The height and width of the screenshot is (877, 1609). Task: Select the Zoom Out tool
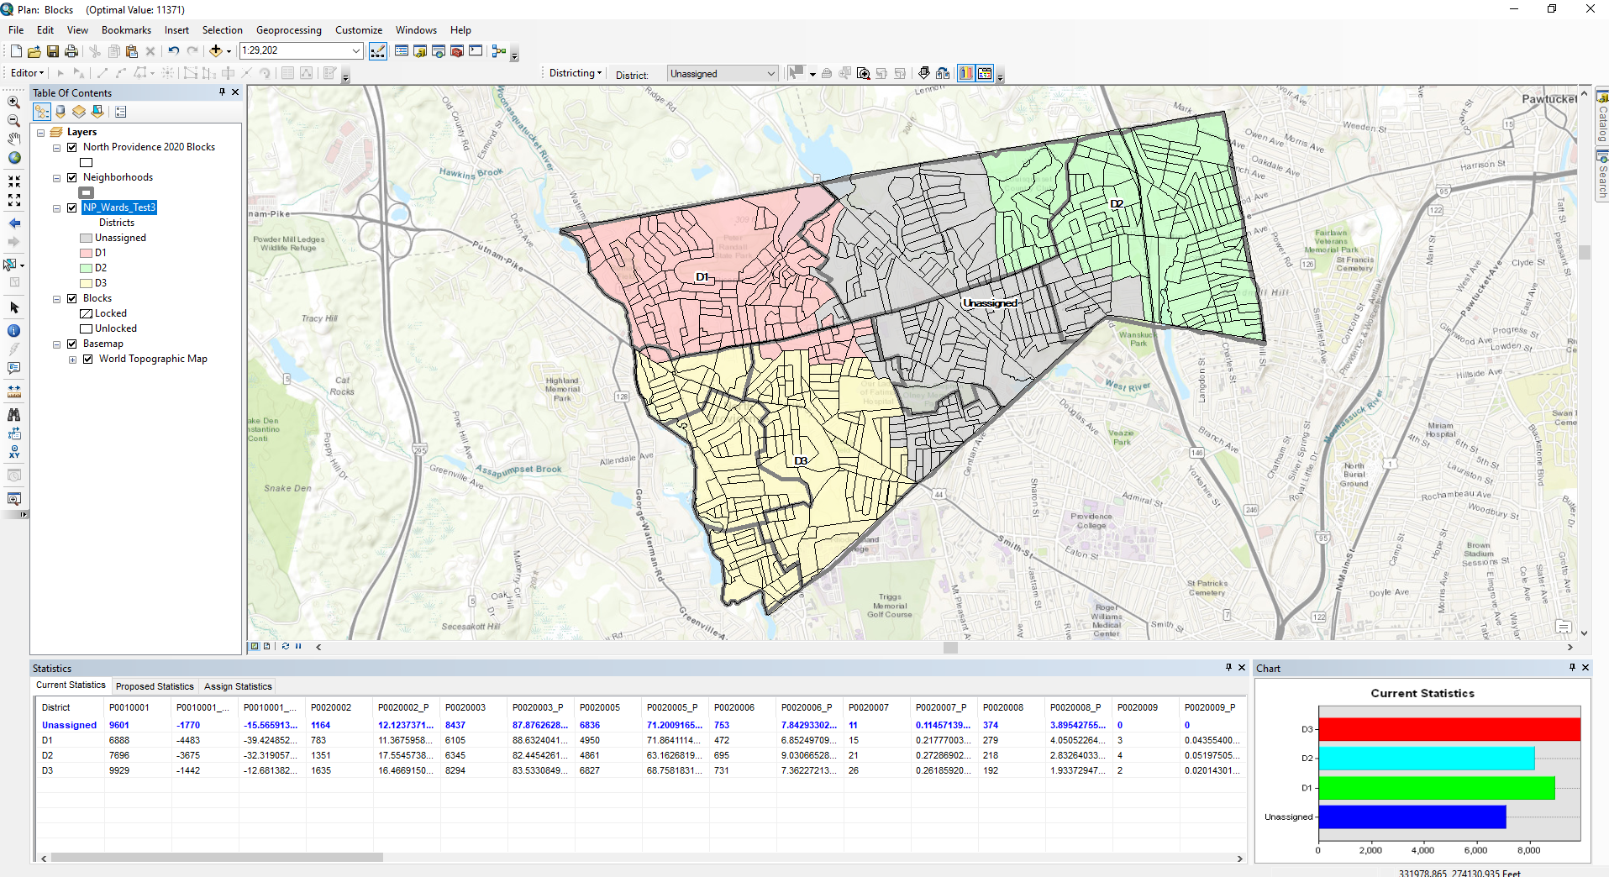14,121
